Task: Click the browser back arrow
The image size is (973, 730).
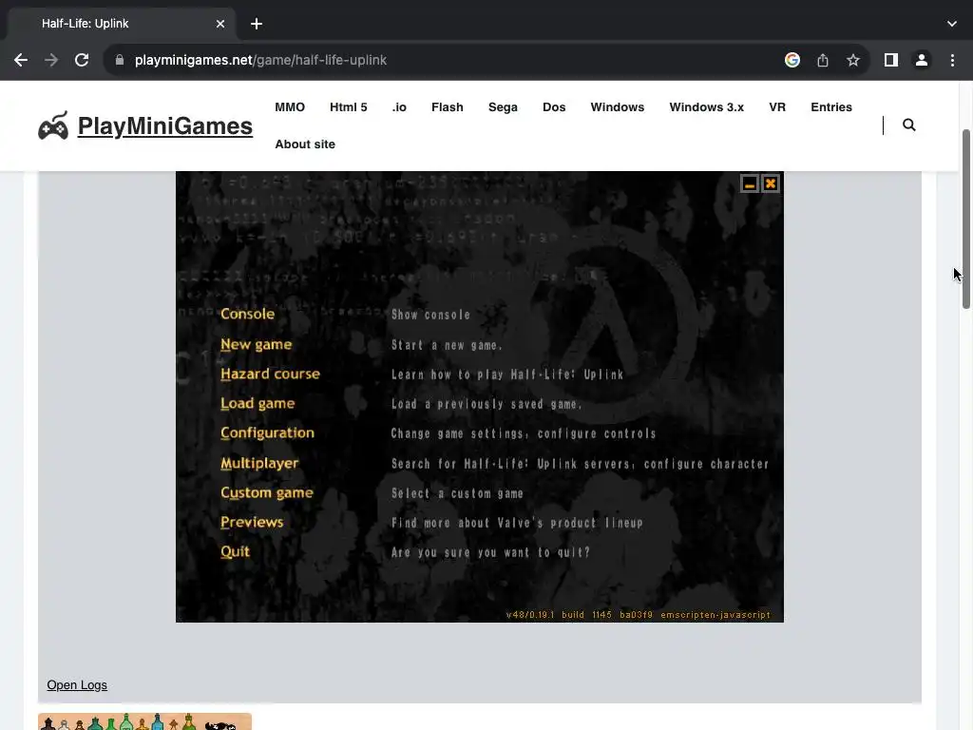Action: click(21, 60)
